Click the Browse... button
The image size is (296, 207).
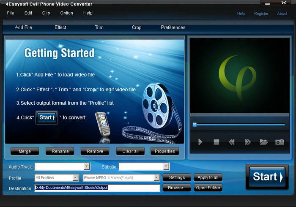pyautogui.click(x=177, y=188)
